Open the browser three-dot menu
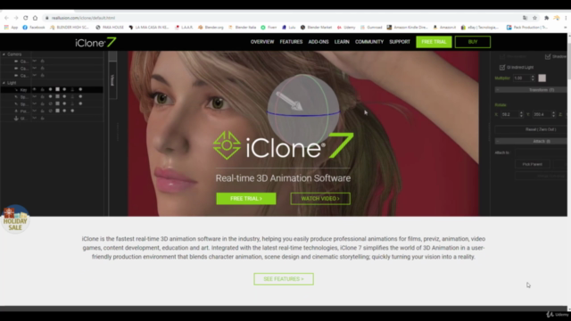The height and width of the screenshot is (321, 571). pyautogui.click(x=566, y=18)
